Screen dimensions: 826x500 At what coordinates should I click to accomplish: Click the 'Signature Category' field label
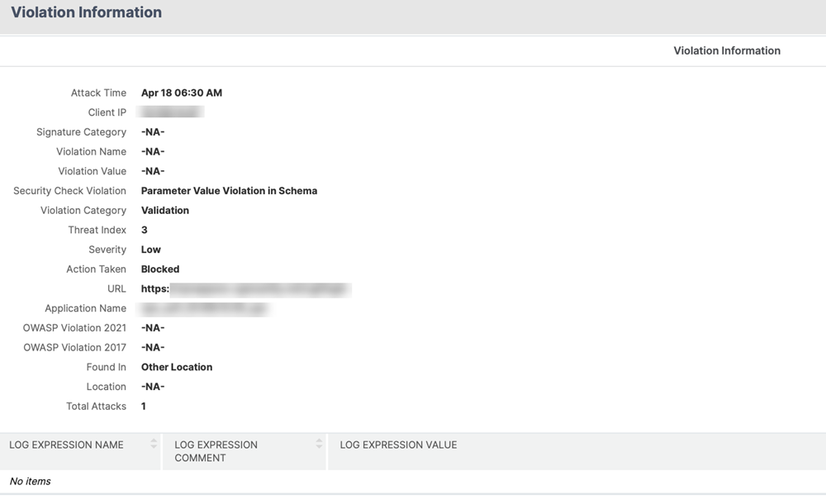tap(81, 131)
